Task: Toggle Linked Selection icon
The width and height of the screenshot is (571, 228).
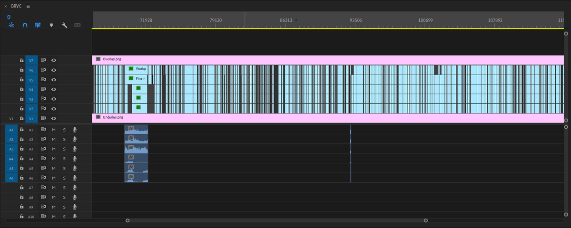Action: coord(38,25)
